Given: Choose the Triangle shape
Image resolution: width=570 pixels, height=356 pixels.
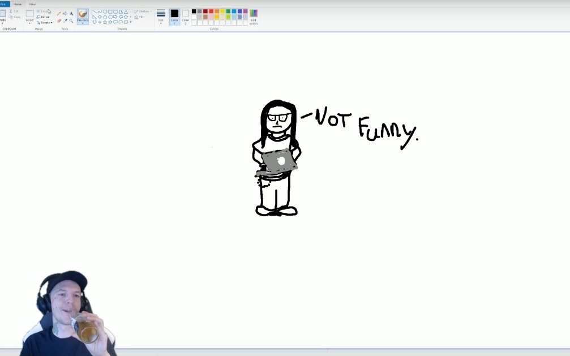Looking at the screenshot, I should point(126,12).
